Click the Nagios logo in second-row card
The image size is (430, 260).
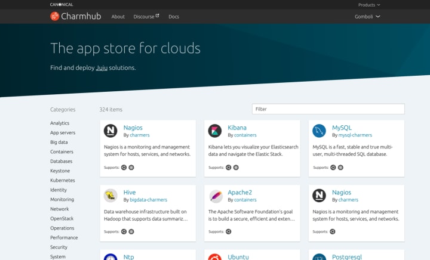319,196
